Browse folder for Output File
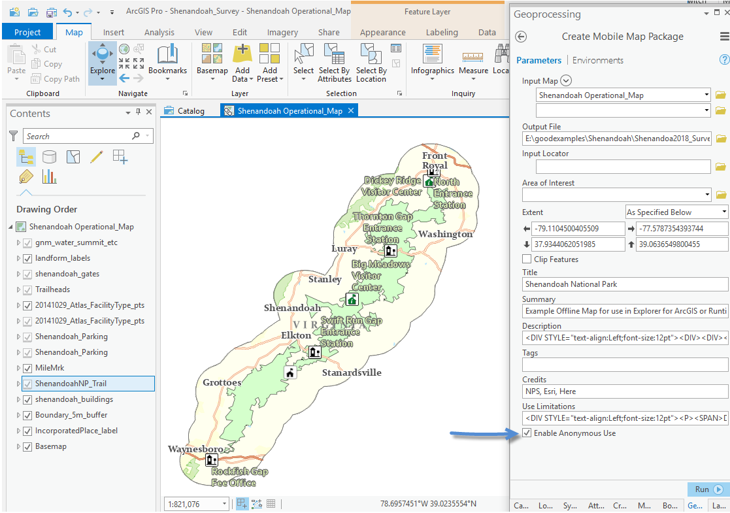 pos(721,139)
